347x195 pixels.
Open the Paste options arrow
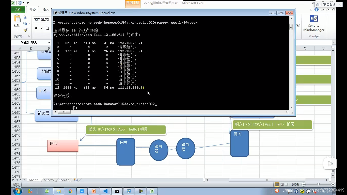[17, 30]
